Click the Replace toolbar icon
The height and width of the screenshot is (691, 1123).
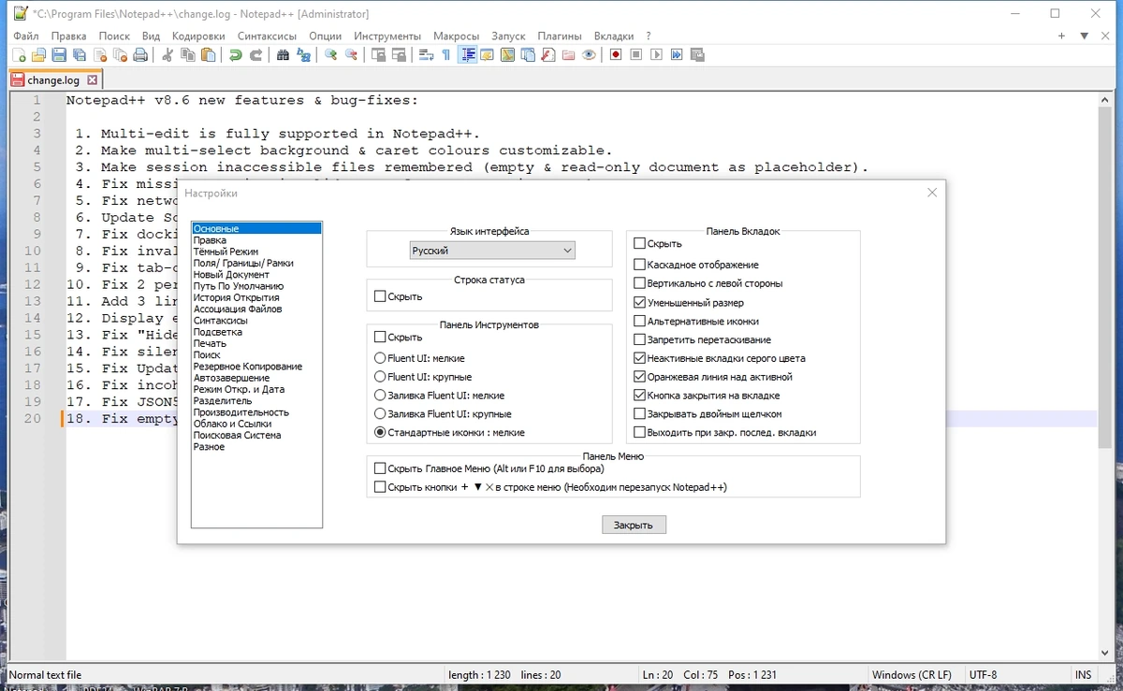pyautogui.click(x=304, y=55)
